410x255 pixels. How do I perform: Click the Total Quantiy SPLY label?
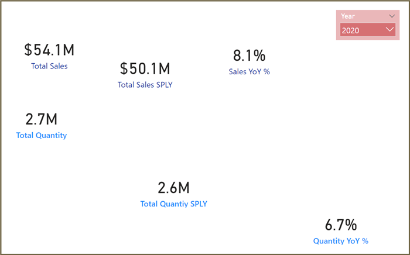(x=173, y=204)
